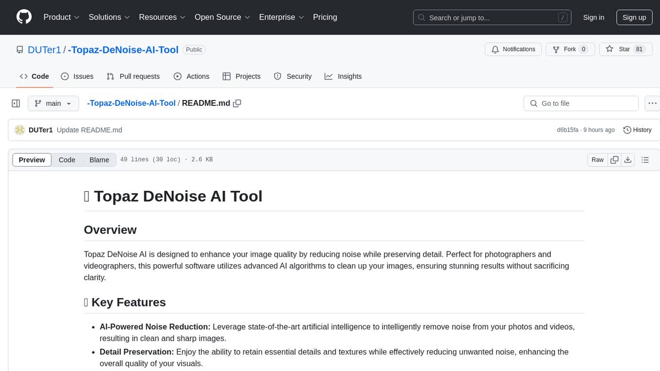Image resolution: width=660 pixels, height=371 pixels.
Task: Open the Pull requests tab
Action: [x=133, y=76]
